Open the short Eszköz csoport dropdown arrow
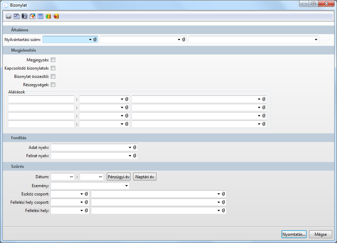The height and width of the screenshot is (243, 337). tap(82, 194)
